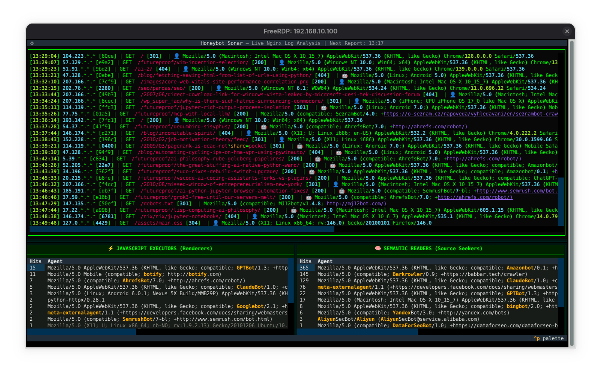
Task: Select the bingbot/2.0 row
Action: [427, 306]
